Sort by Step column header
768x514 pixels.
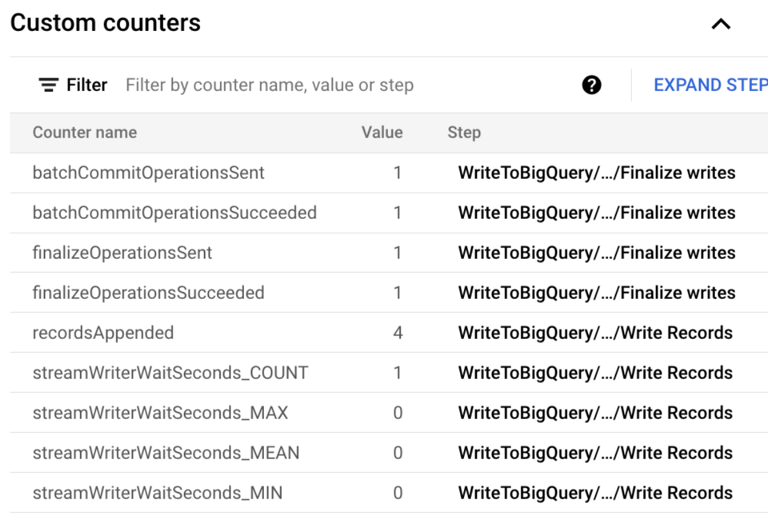[x=464, y=132]
